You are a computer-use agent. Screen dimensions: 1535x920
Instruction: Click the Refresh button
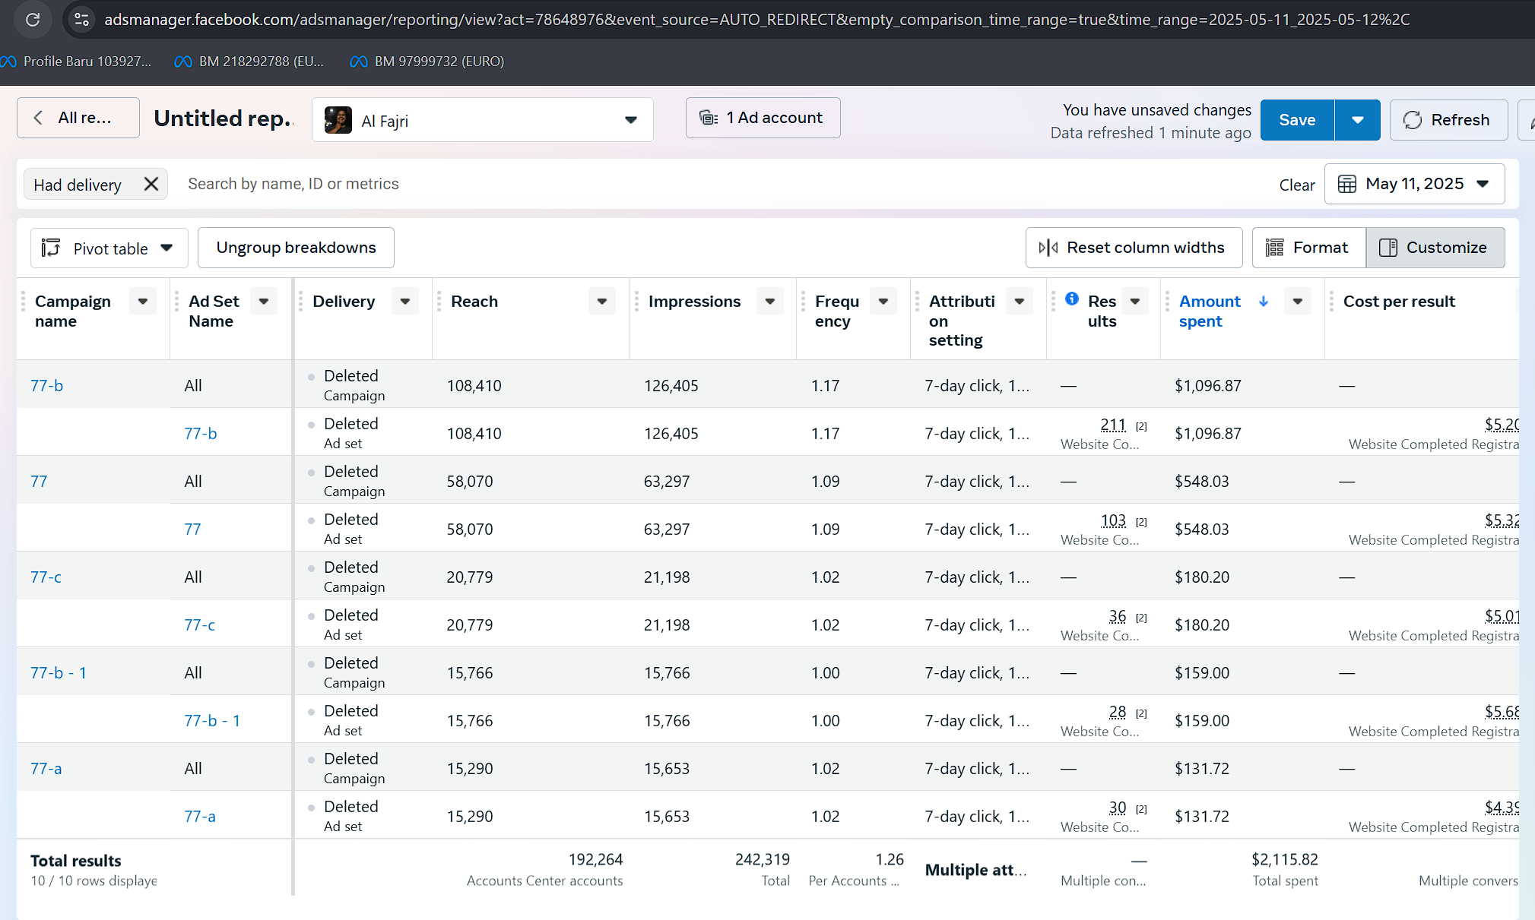point(1448,120)
